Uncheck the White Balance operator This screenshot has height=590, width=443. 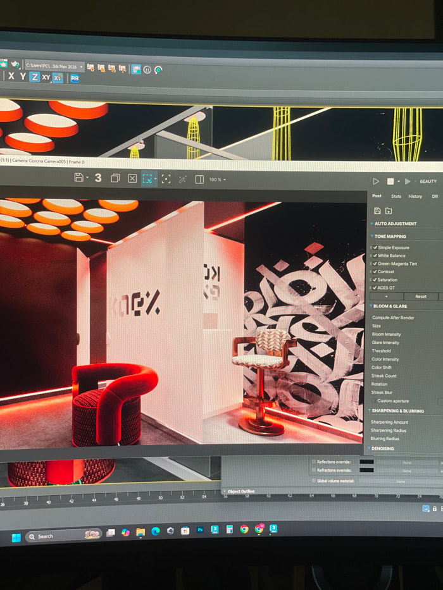(x=375, y=255)
